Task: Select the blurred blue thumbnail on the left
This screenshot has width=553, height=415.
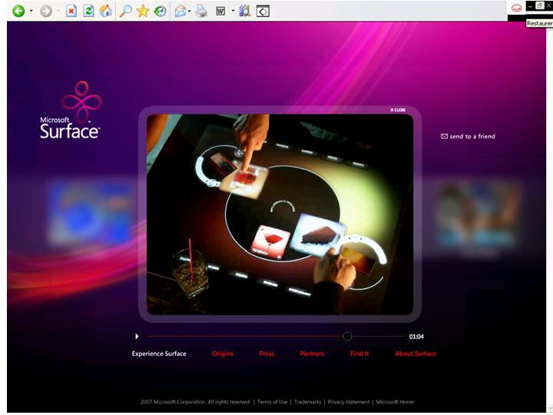Action: coord(90,213)
